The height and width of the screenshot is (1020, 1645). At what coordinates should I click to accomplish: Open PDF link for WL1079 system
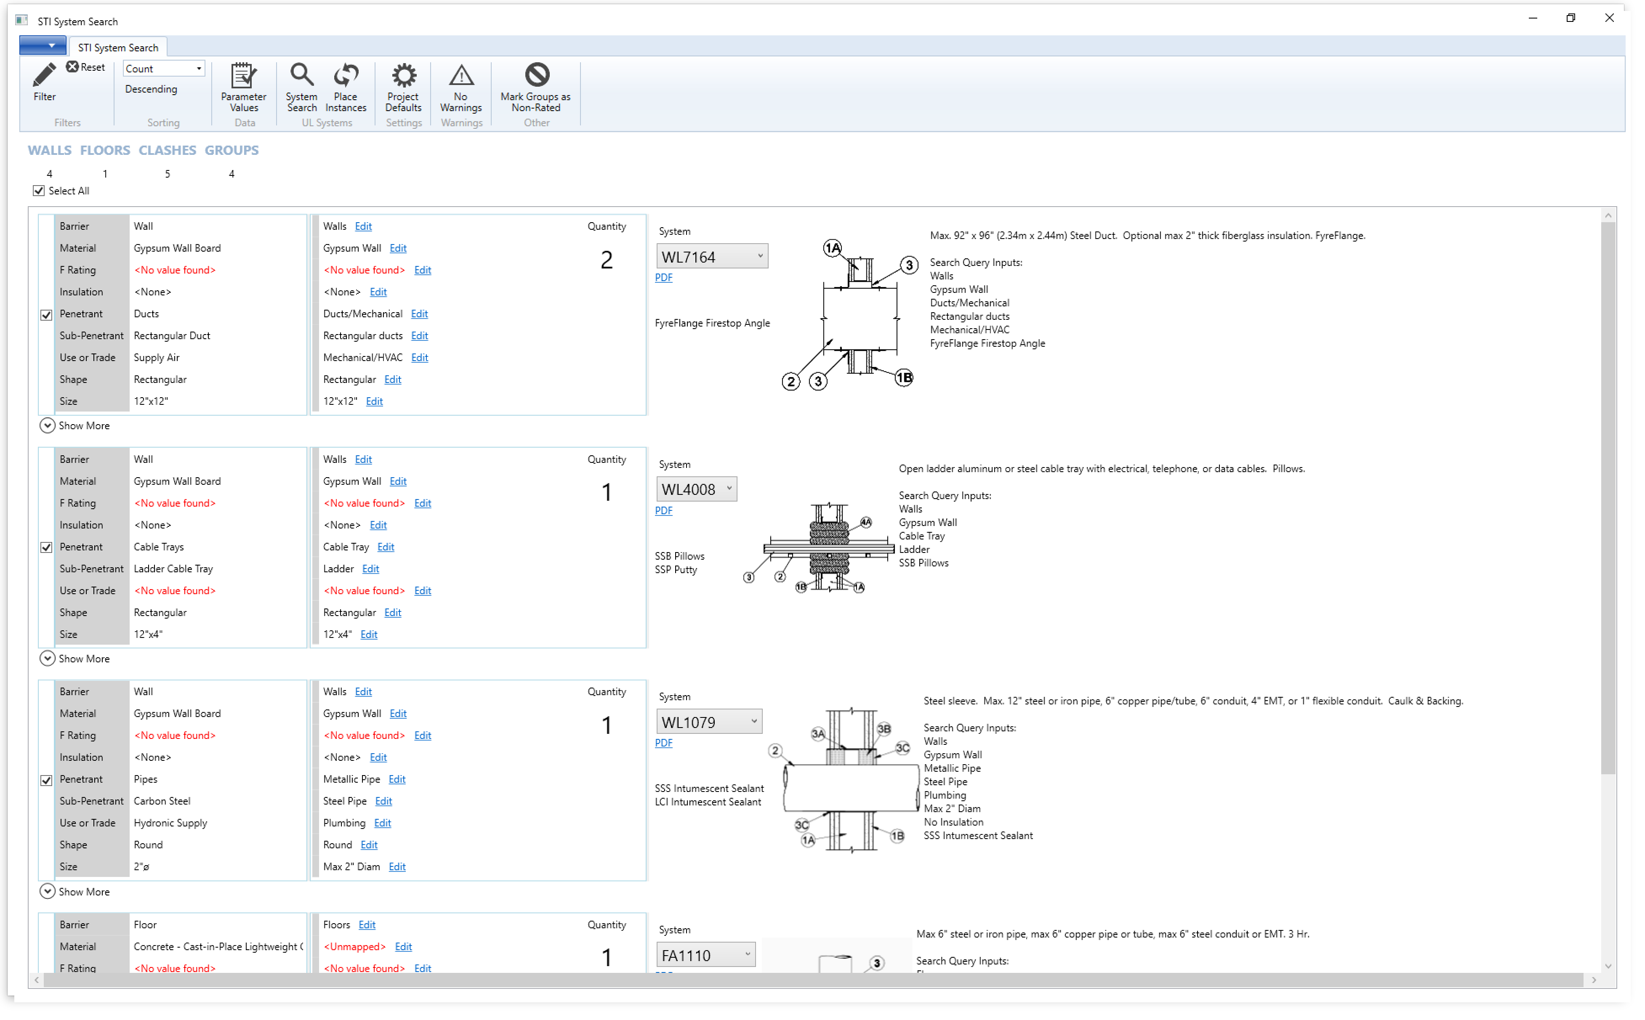coord(663,744)
